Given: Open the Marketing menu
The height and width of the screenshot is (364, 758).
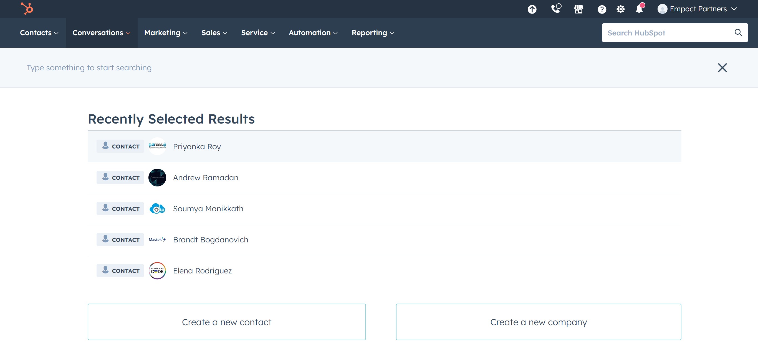Looking at the screenshot, I should coord(165,33).
